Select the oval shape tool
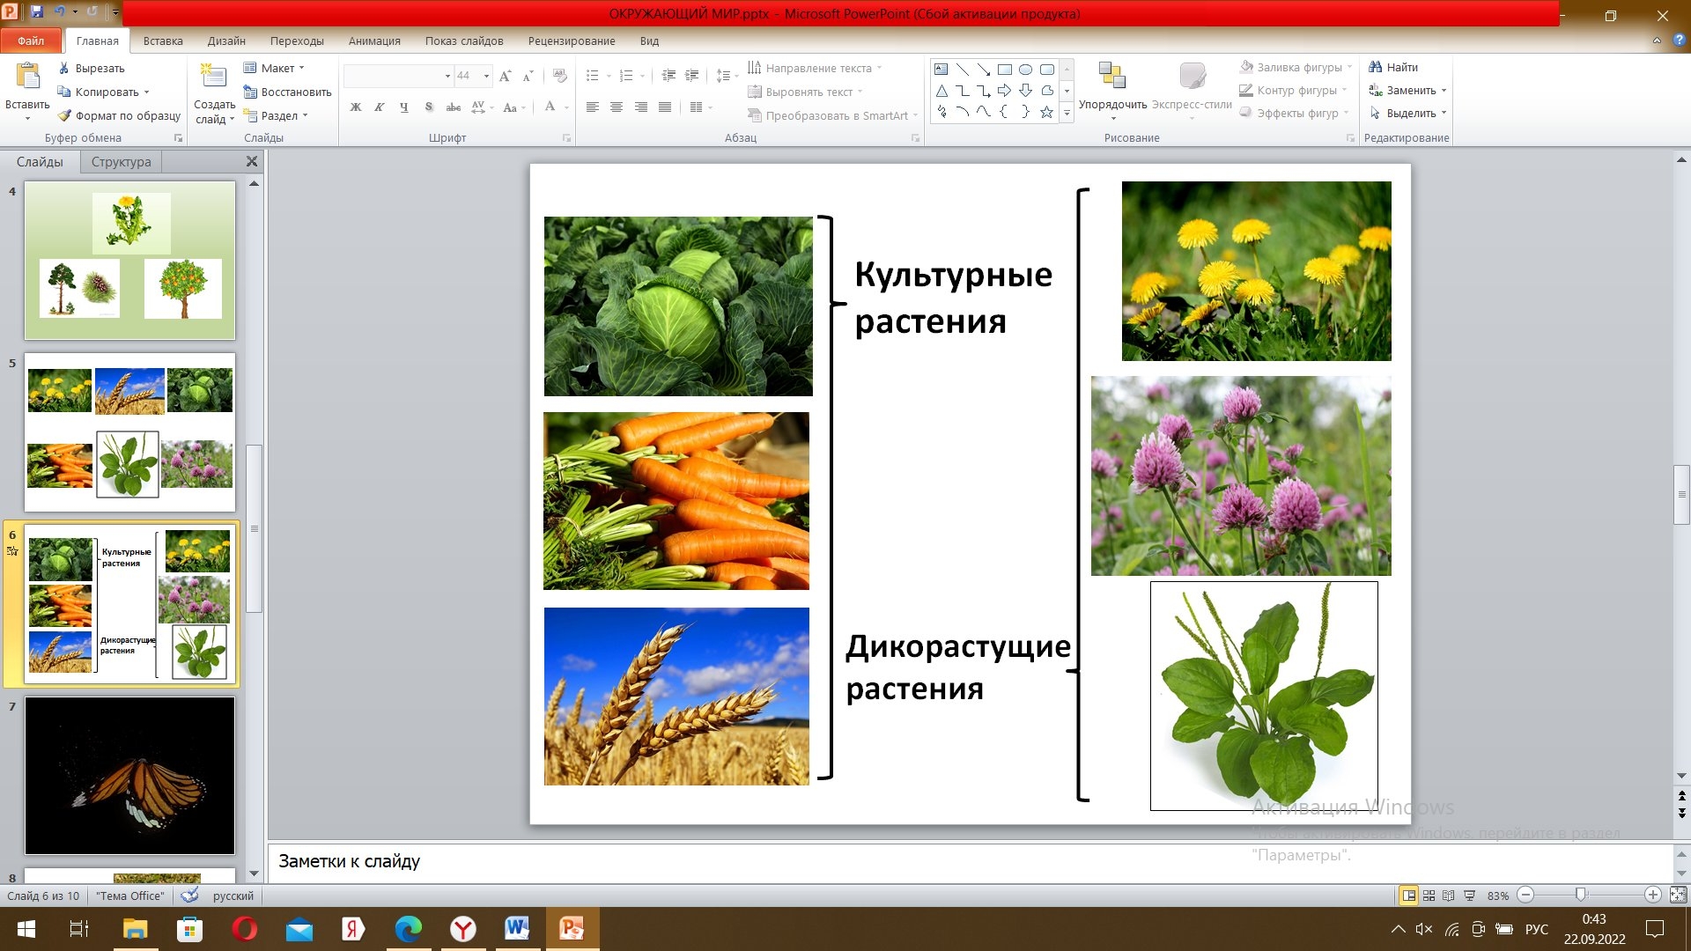The image size is (1691, 951). pyautogui.click(x=1025, y=70)
